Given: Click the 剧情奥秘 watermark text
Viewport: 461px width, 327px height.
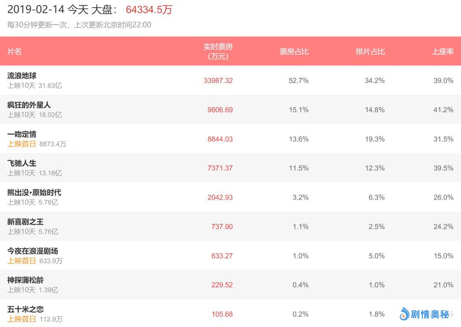Looking at the screenshot, I should (x=430, y=315).
